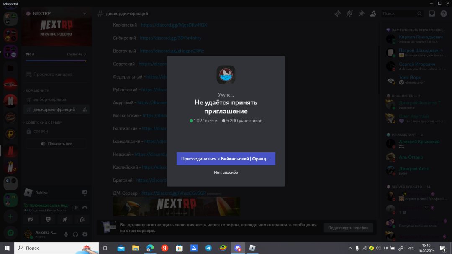The image size is (452, 254).
Task: Click the server boost progress bar
Action: coord(56,61)
